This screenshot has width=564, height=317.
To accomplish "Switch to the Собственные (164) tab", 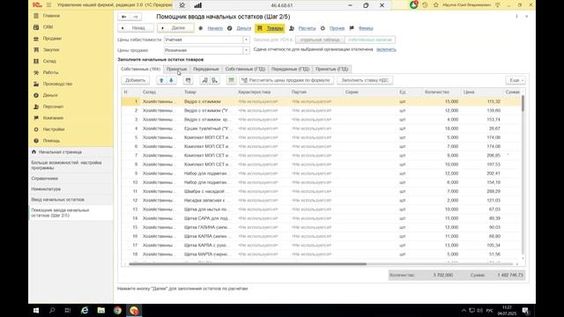I will 140,69.
